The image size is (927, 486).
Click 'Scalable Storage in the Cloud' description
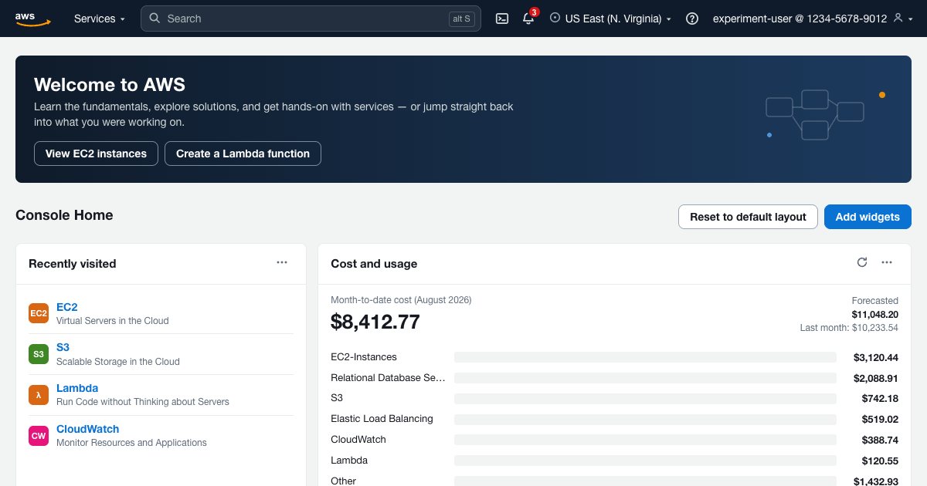tap(118, 362)
